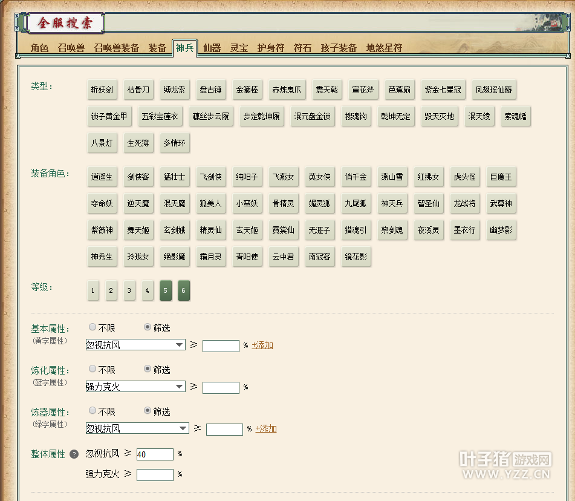Click +添加 link under 基本属性
Viewport: 575px width, 501px height.
pyautogui.click(x=262, y=345)
